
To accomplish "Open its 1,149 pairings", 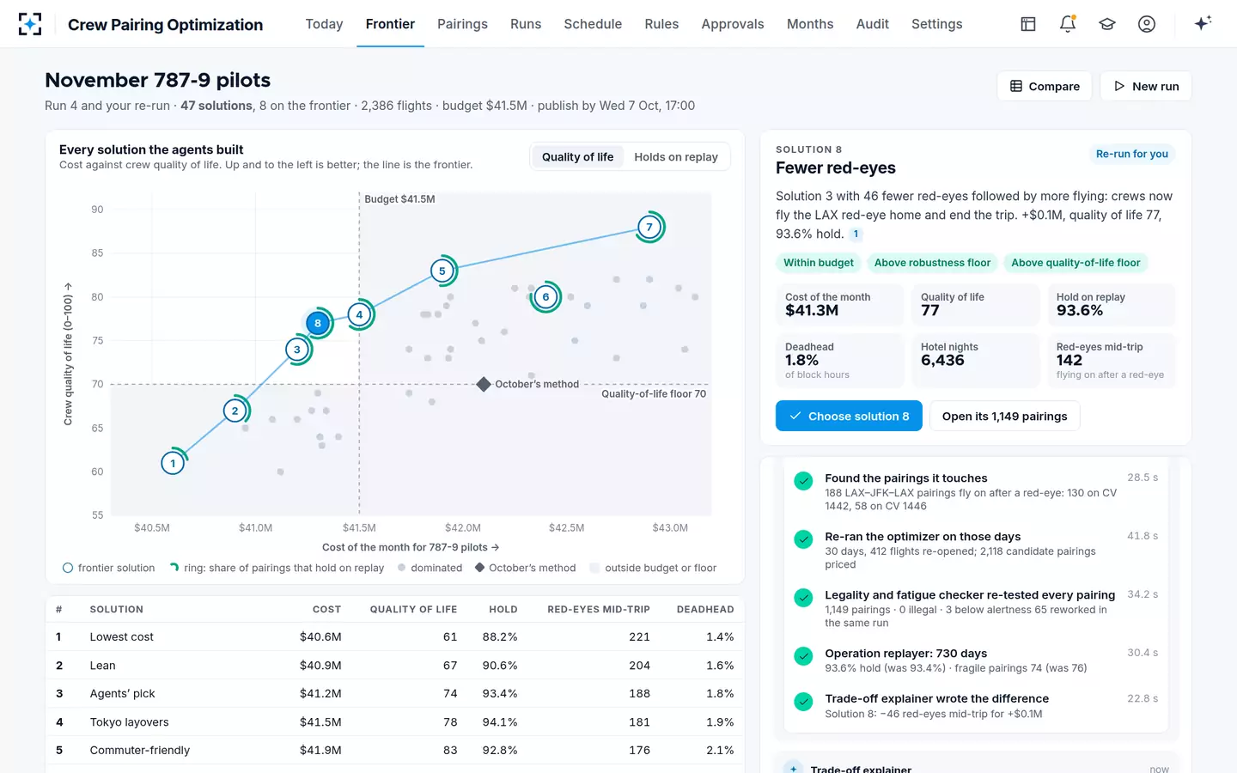I will 1004,416.
